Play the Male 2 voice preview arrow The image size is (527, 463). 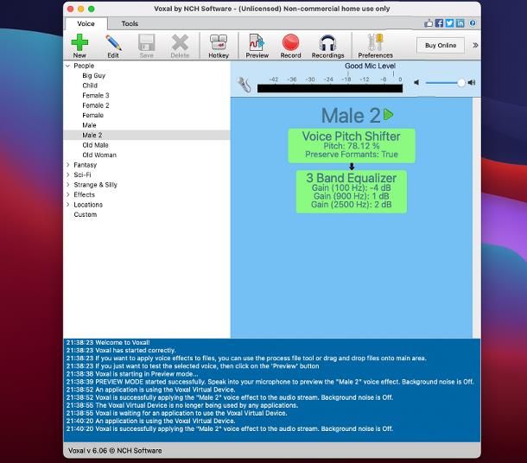(389, 115)
